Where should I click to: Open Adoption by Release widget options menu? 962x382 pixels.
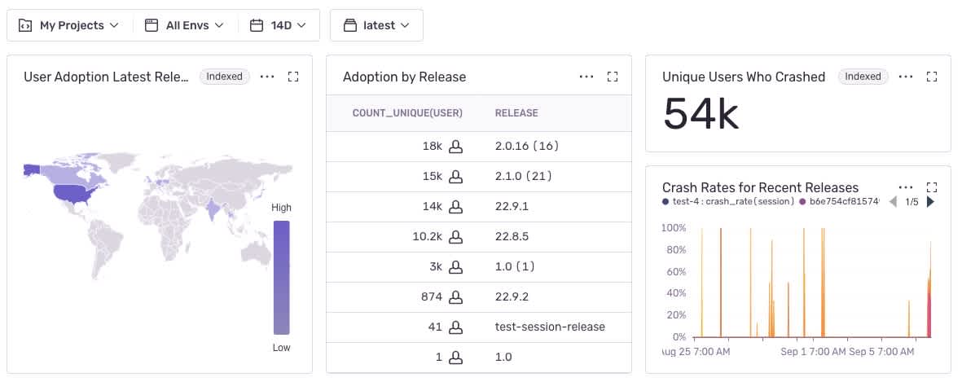point(586,77)
